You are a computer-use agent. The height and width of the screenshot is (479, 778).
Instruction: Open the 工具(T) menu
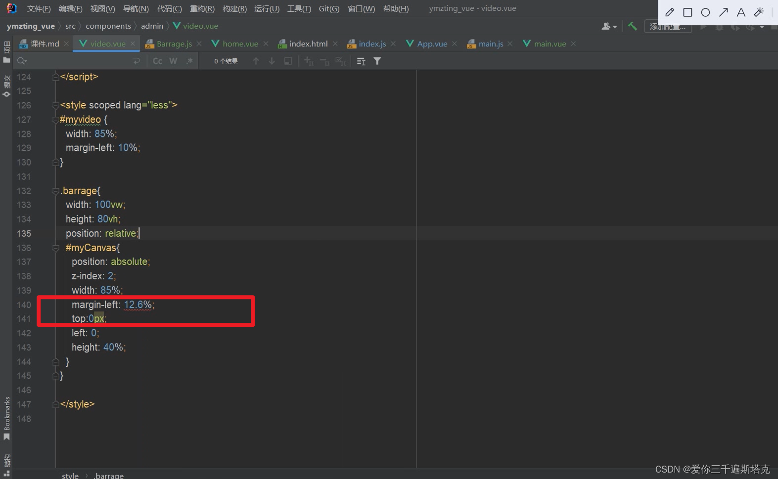(x=299, y=9)
